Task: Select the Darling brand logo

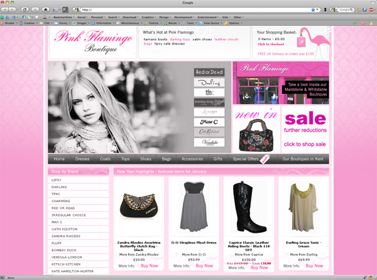Action: pos(209,82)
